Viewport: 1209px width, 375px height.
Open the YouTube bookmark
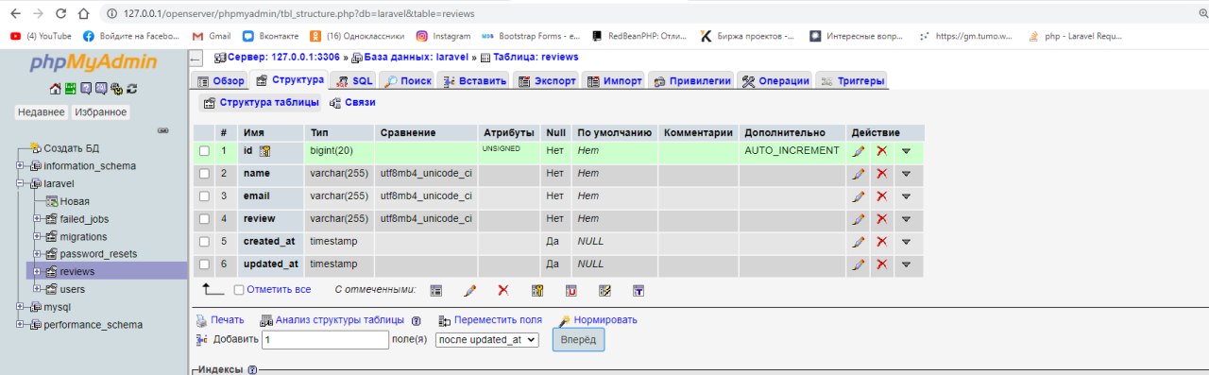tap(41, 36)
